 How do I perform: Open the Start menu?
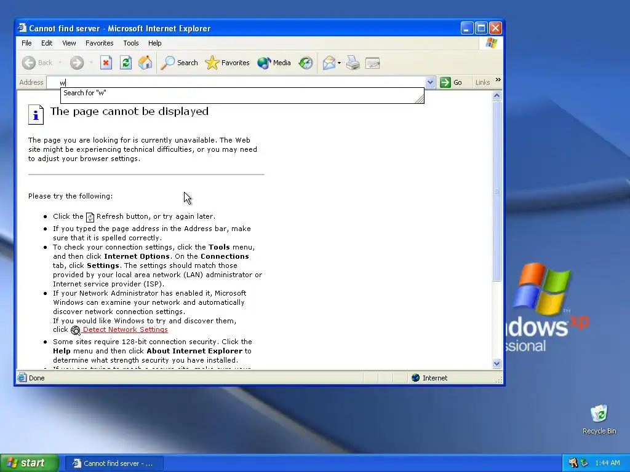(x=30, y=463)
